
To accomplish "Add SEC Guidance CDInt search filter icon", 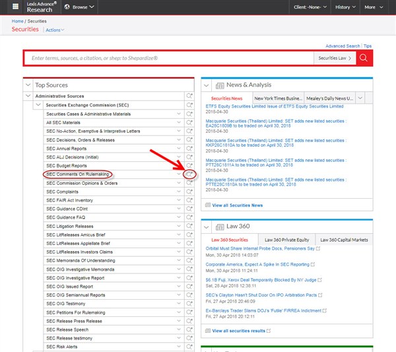I will 189,209.
